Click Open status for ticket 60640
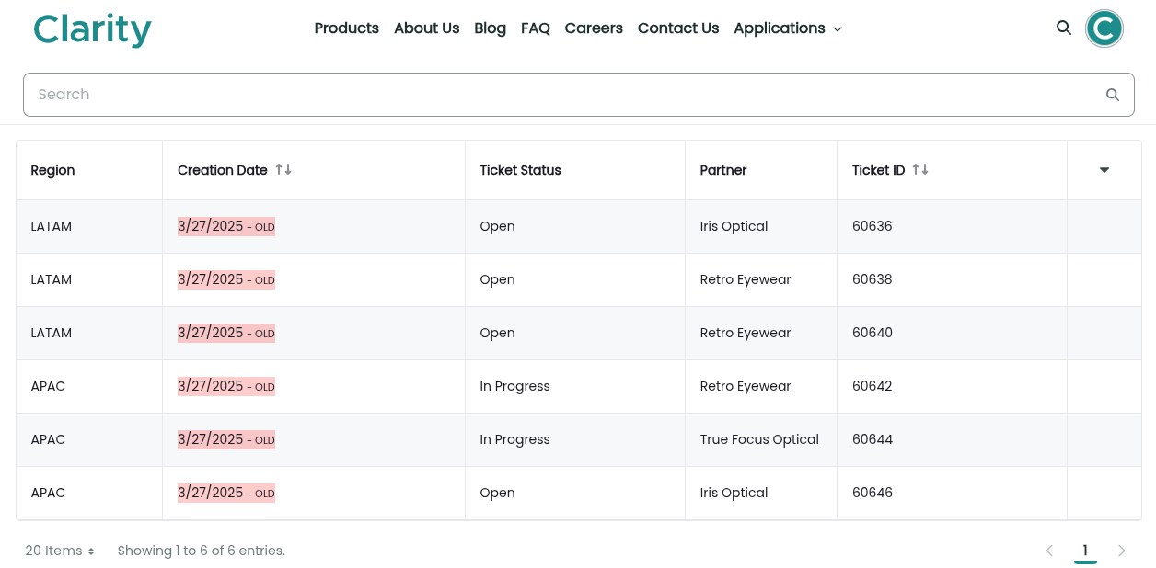 click(497, 333)
